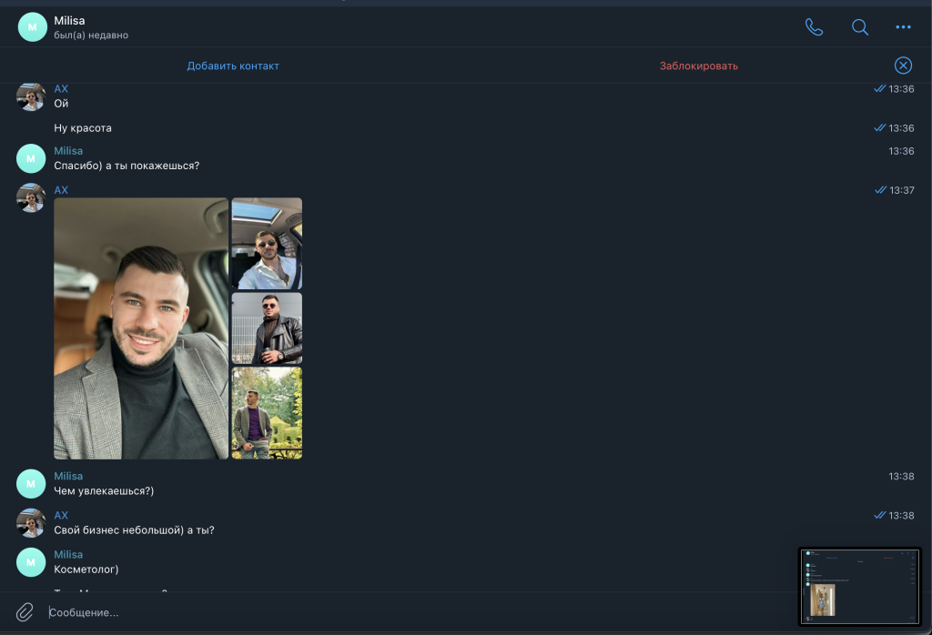The width and height of the screenshot is (932, 635).
Task: Open the three-dot more options menu
Action: [903, 27]
